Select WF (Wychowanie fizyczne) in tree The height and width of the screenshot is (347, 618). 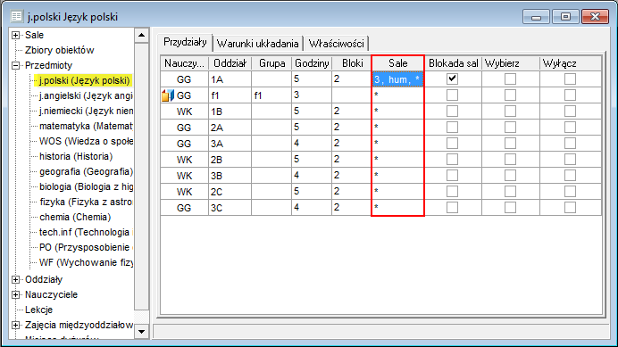click(x=86, y=263)
